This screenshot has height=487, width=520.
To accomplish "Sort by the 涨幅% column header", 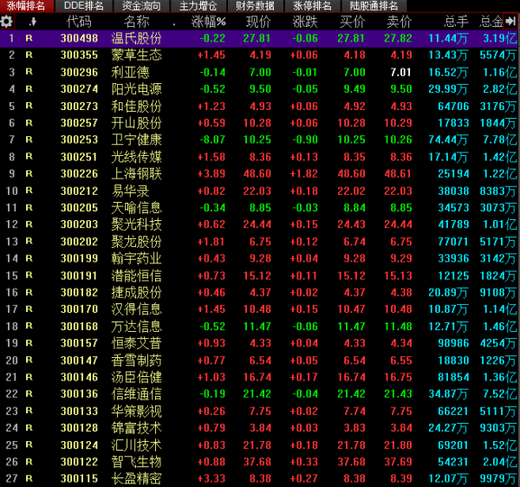I will pyautogui.click(x=208, y=21).
